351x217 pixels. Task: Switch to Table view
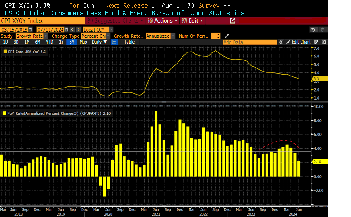pyautogui.click(x=129, y=42)
